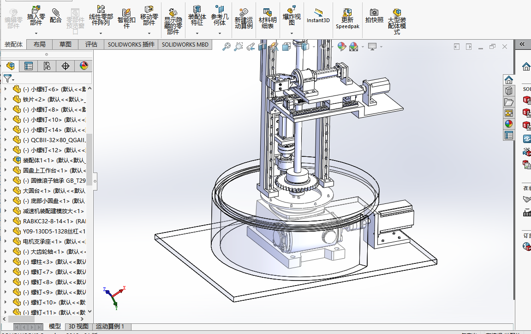The width and height of the screenshot is (531, 334).
Task: Choose the Move Component tool
Action: (149, 16)
